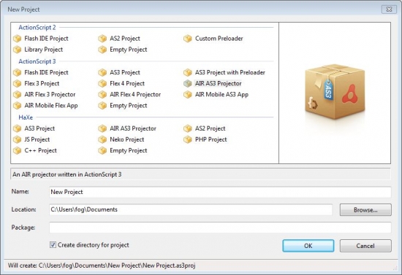Pick the JS Project template icon
The height and width of the screenshot is (275, 402).
point(18,139)
